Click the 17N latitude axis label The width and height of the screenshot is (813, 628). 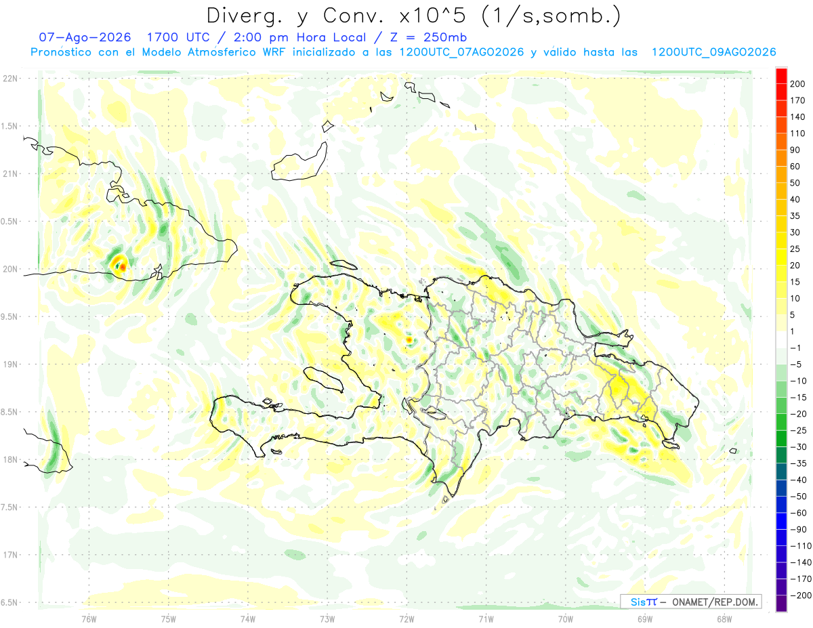pos(10,555)
